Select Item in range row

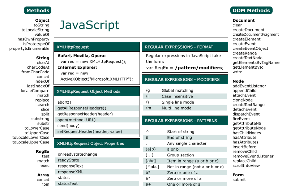point(185,161)
